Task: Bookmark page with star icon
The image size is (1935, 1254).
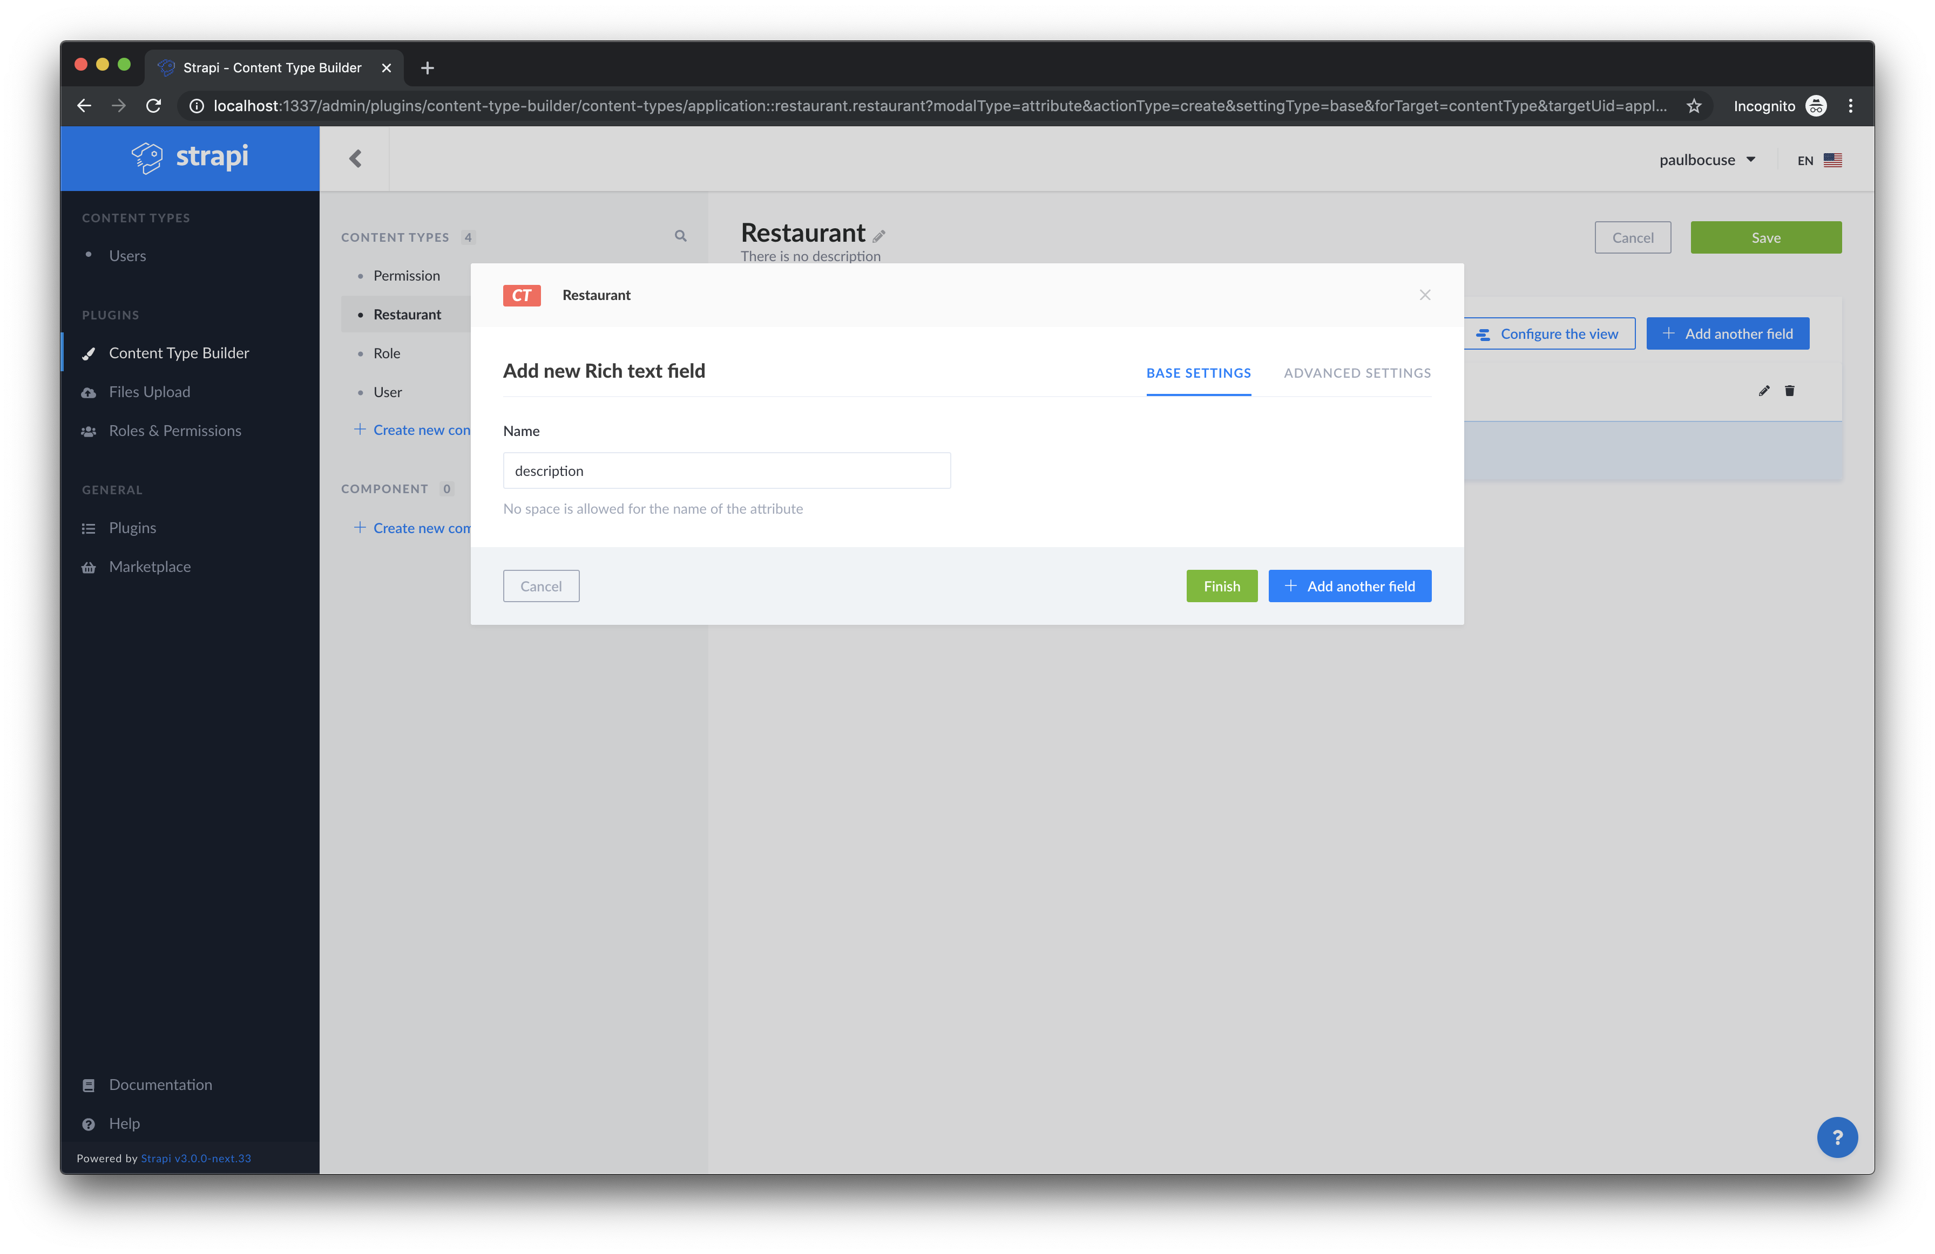Action: tap(1694, 106)
